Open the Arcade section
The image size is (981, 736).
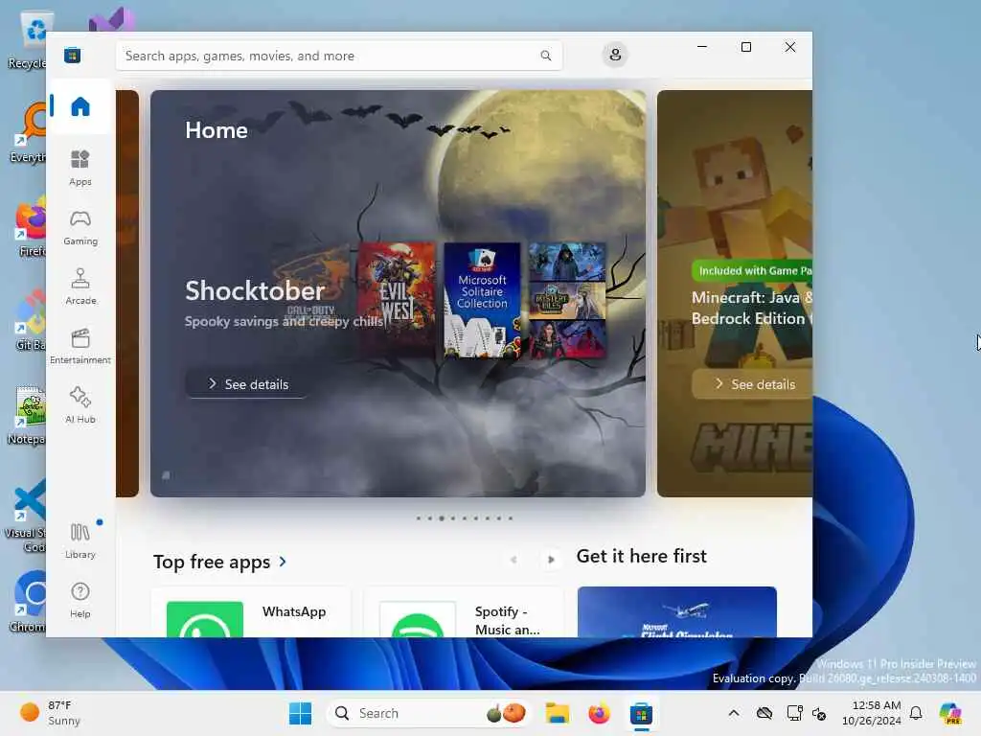pyautogui.click(x=80, y=287)
